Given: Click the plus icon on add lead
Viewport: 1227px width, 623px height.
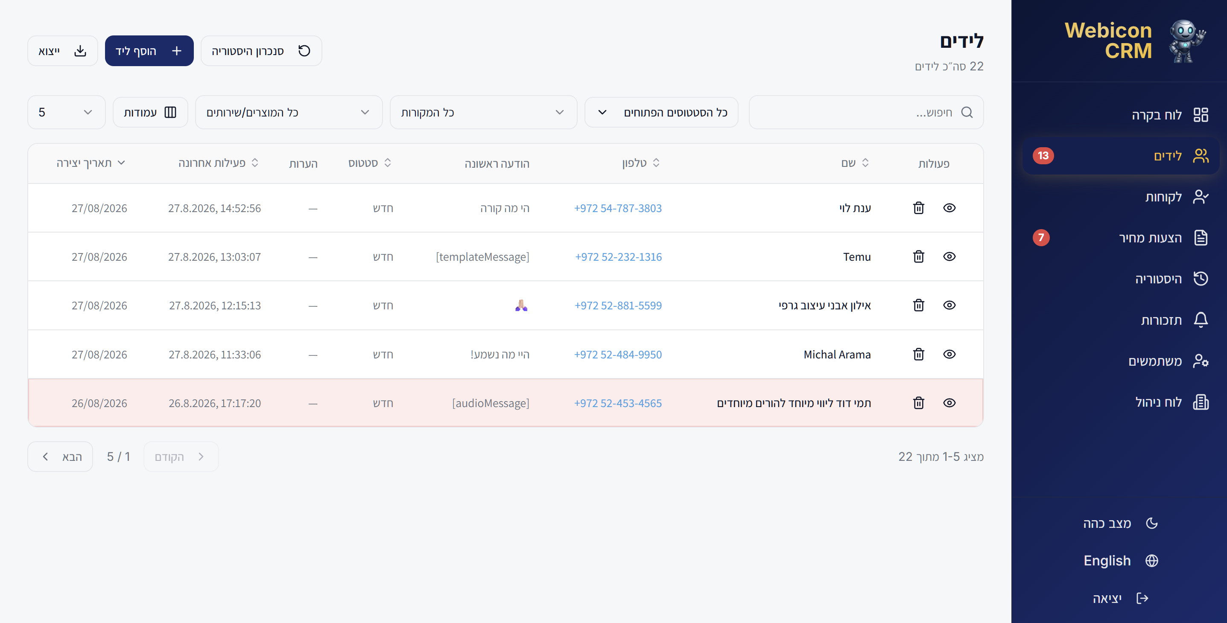Looking at the screenshot, I should 177,51.
